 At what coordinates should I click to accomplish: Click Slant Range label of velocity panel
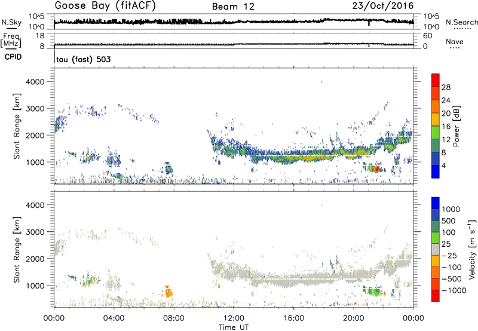tap(17, 250)
